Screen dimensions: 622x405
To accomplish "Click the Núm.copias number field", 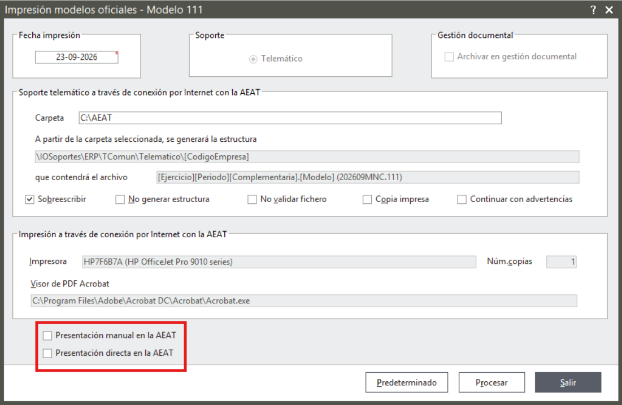I will point(562,262).
